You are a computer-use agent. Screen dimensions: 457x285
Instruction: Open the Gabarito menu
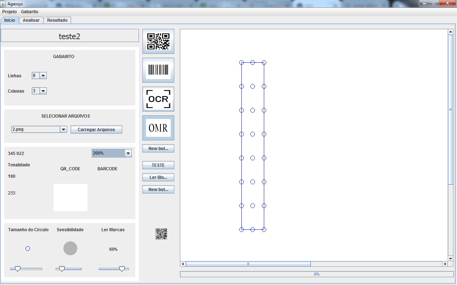click(x=30, y=12)
